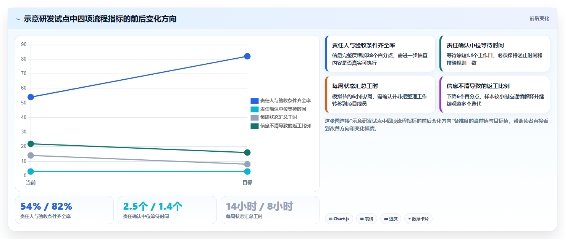
Task: Click the gray data point at 目标
Action: tap(247, 164)
